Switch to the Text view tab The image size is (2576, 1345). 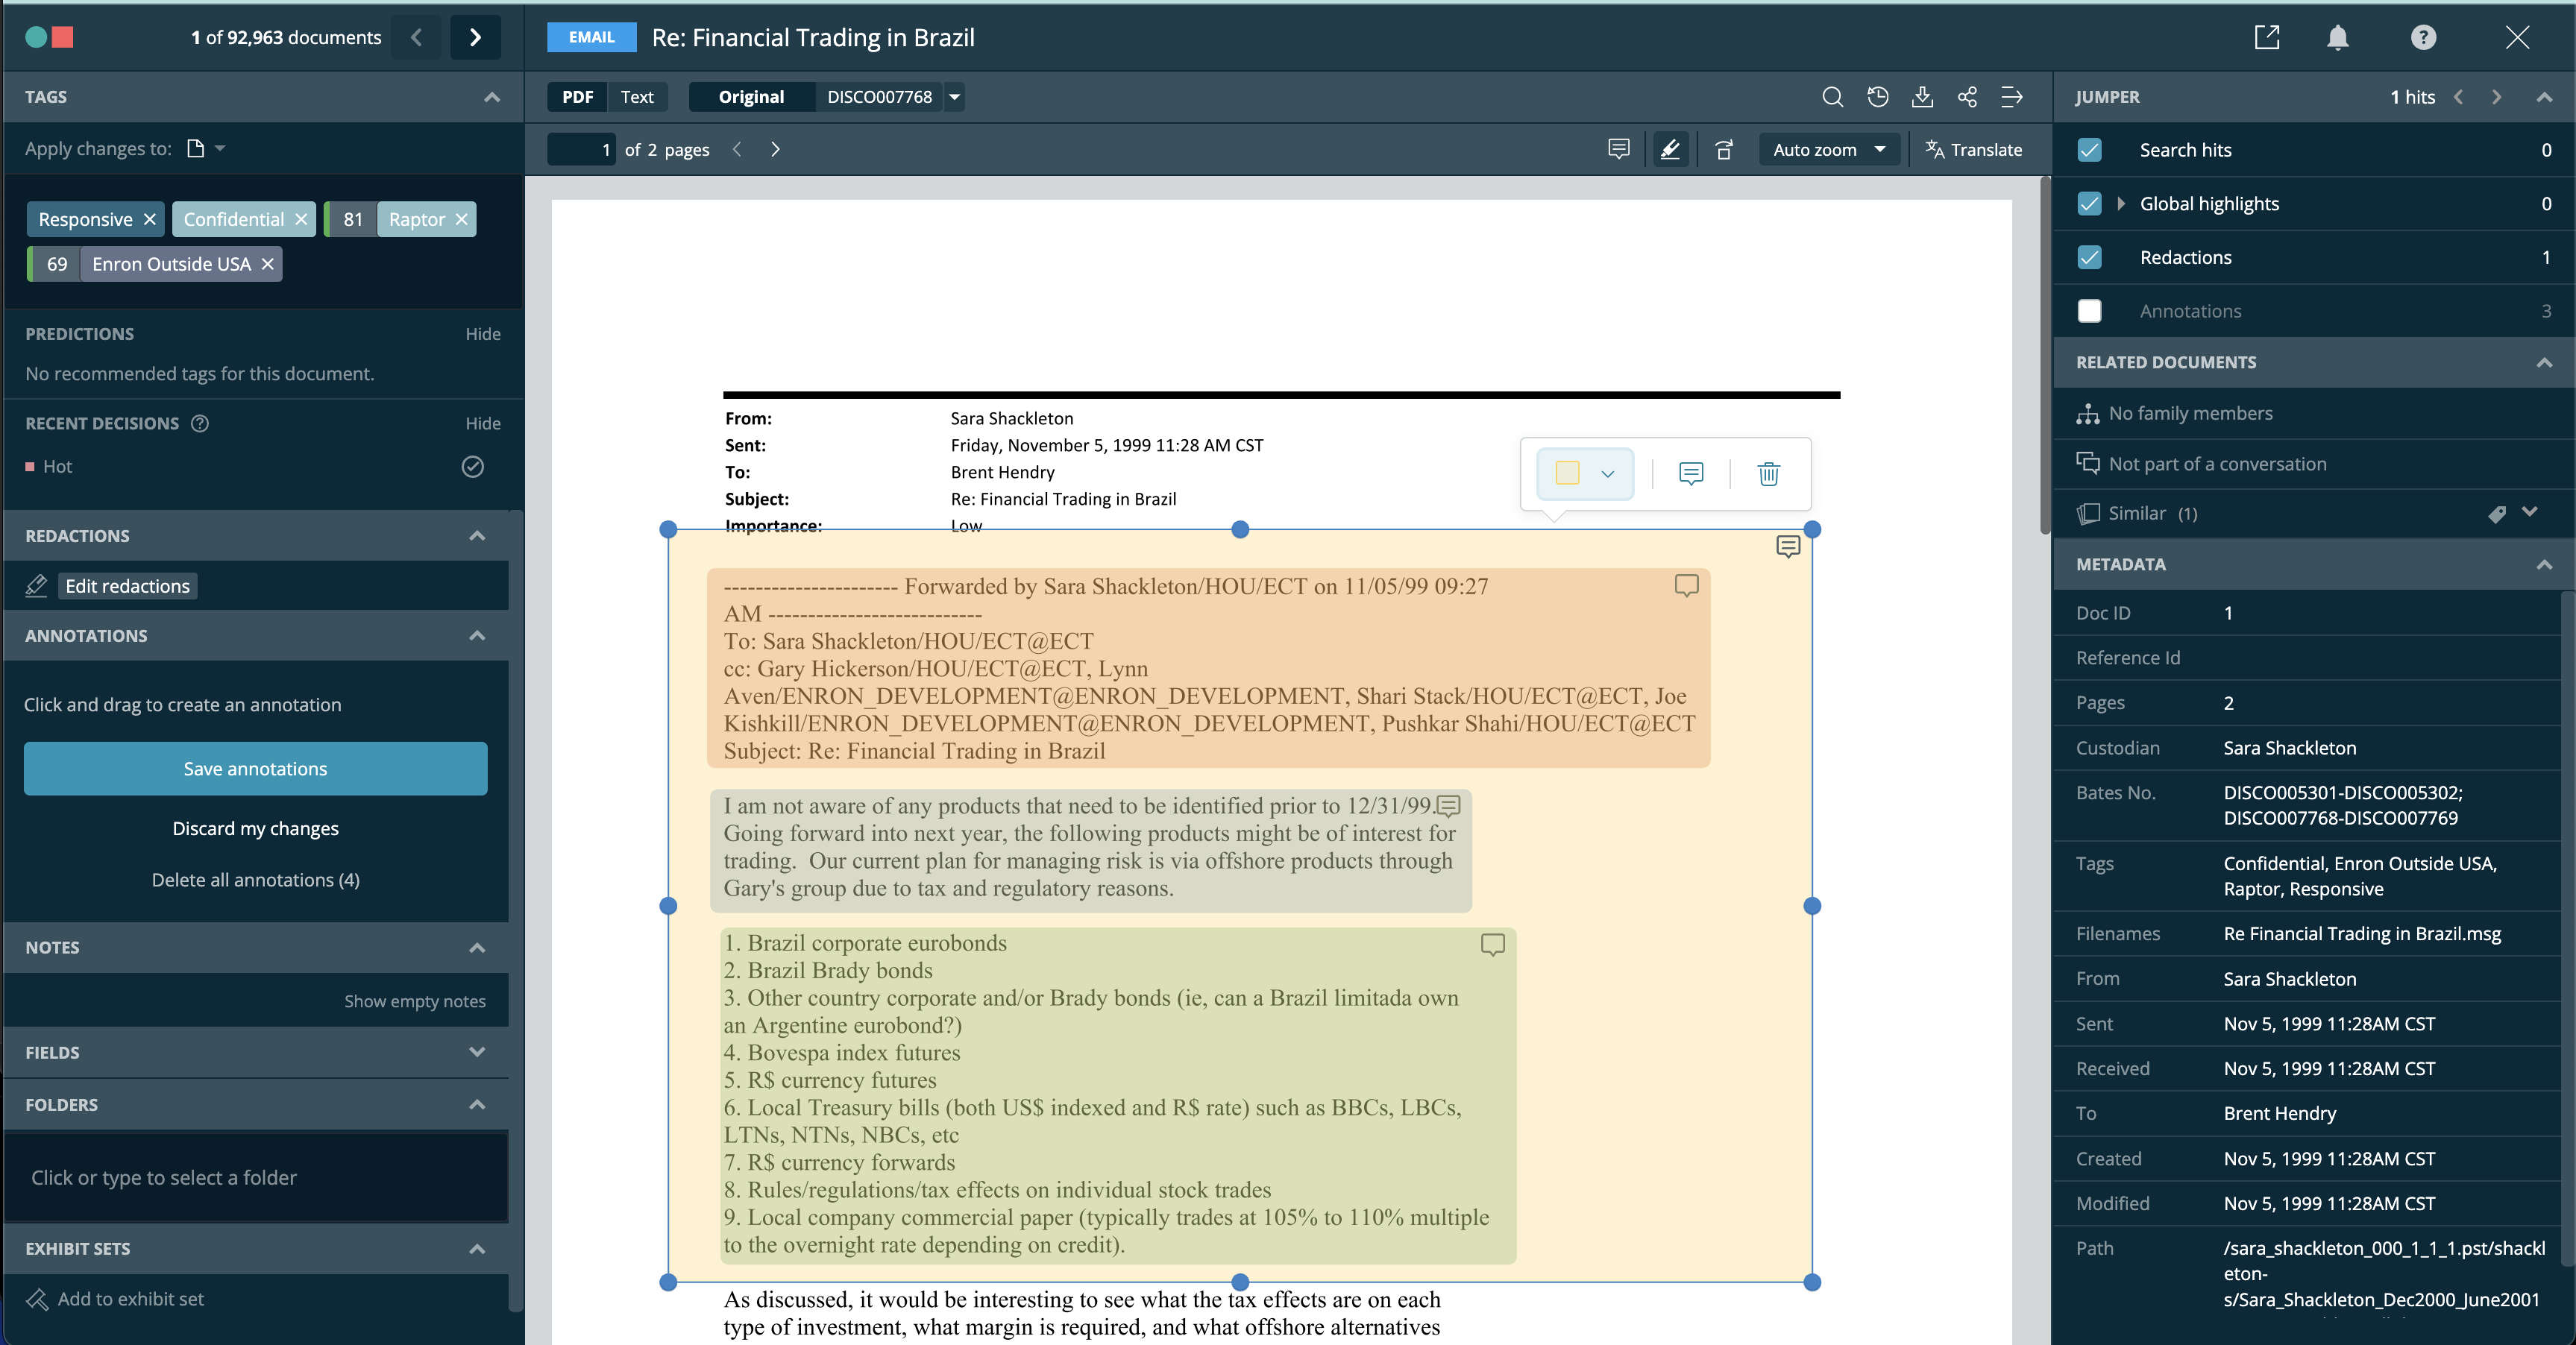coord(637,97)
